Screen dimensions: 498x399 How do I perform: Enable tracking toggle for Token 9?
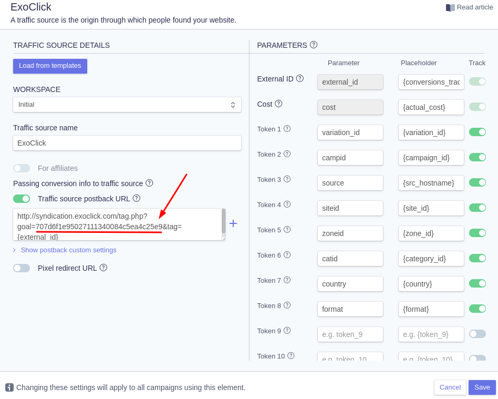(477, 334)
